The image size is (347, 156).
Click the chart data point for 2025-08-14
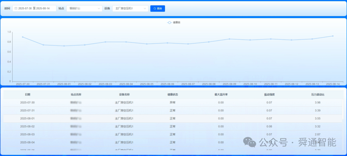point(333,36)
